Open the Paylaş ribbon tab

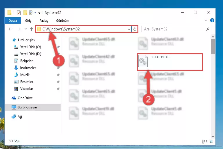[x=44, y=21]
